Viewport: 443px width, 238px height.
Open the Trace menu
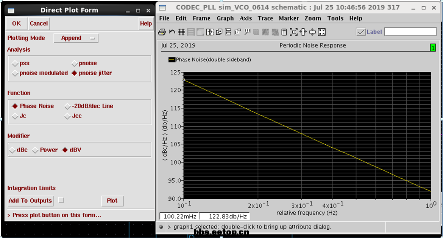(x=265, y=18)
